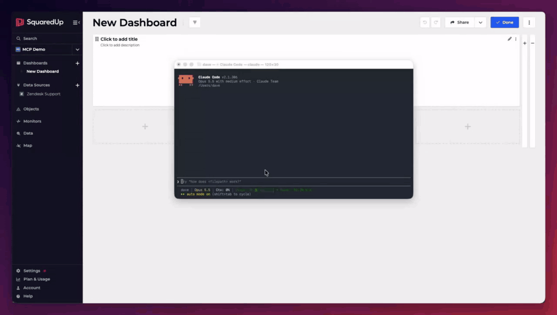The width and height of the screenshot is (557, 315).
Task: Open dashboard filter options icon
Action: [195, 22]
